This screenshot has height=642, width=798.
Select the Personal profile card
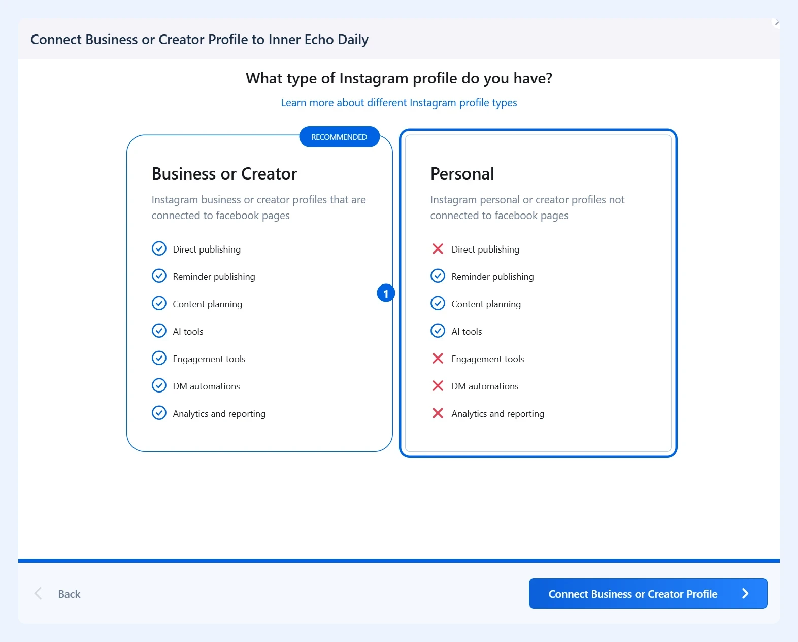pos(538,293)
